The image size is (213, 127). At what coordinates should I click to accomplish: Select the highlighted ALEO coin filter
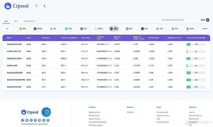tap(114, 29)
